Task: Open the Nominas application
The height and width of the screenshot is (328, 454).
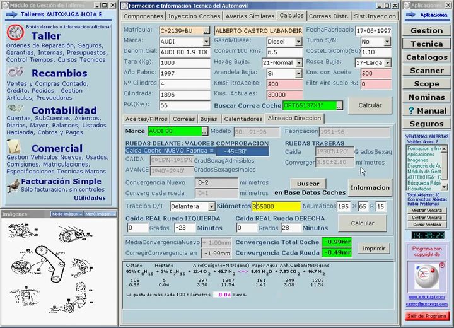Action: (x=426, y=97)
